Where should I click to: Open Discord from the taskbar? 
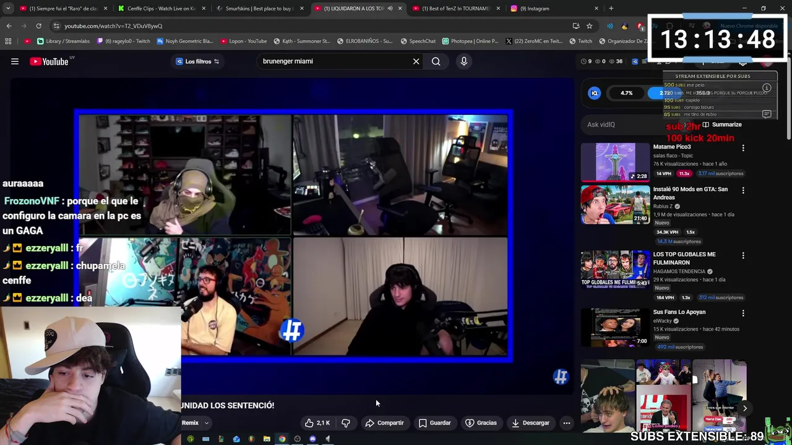[x=312, y=439]
